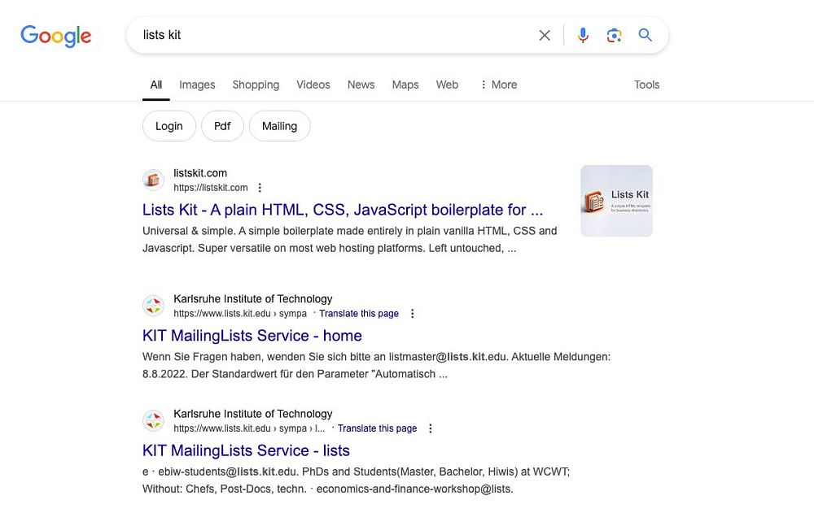Open the Web tab

[x=447, y=85]
